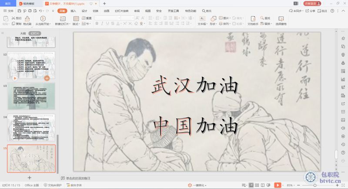The width and height of the screenshot is (348, 189).
Task: Switch to the 动画 ribbon tab
Action: point(107,11)
